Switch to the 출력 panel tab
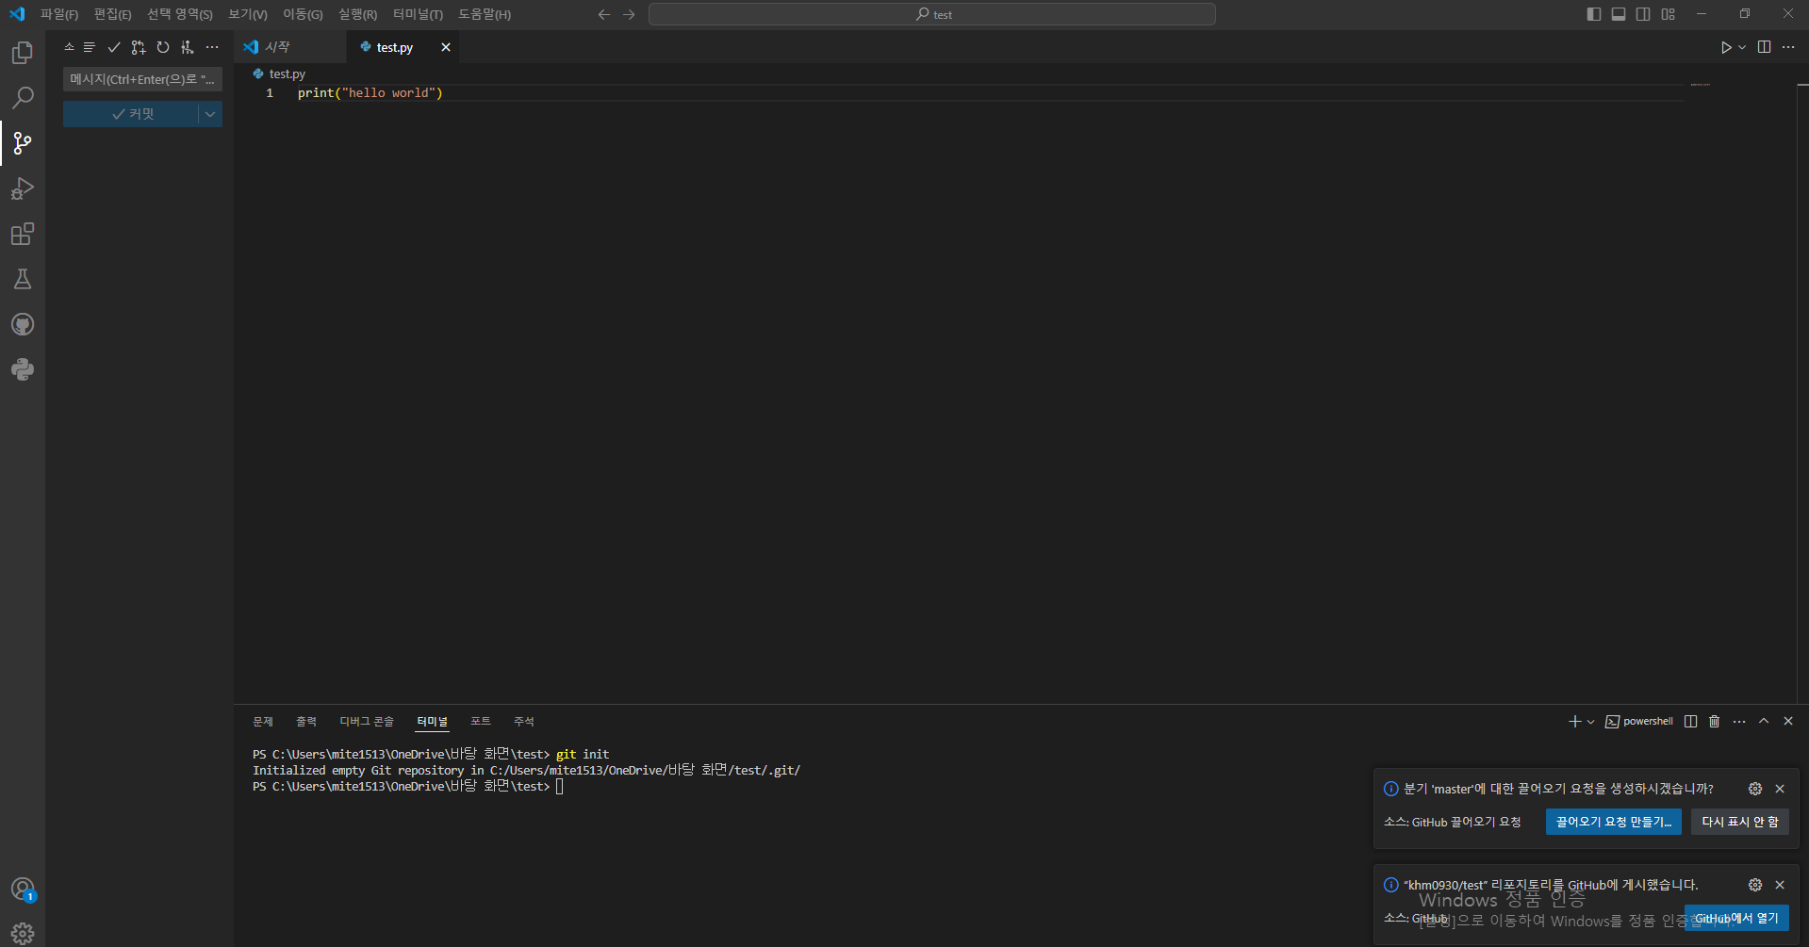Screen dimensions: 1809x947 [x=306, y=722]
